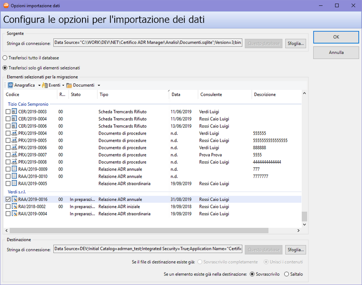
Task: Click the right arrow of the horizontal scrollbar
Action: [x=298, y=230]
